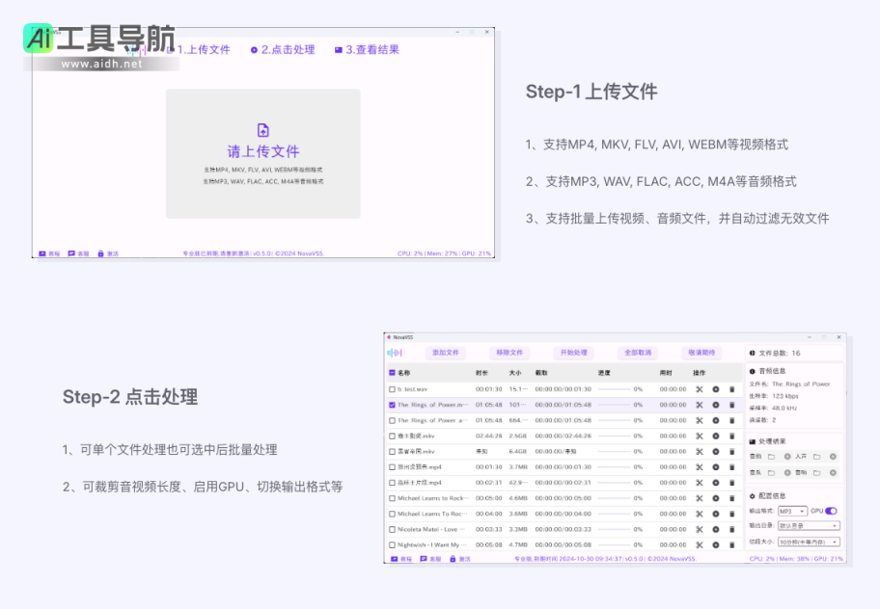Delete the Nightwish track with its trash icon
Image resolution: width=880 pixels, height=609 pixels.
(731, 544)
